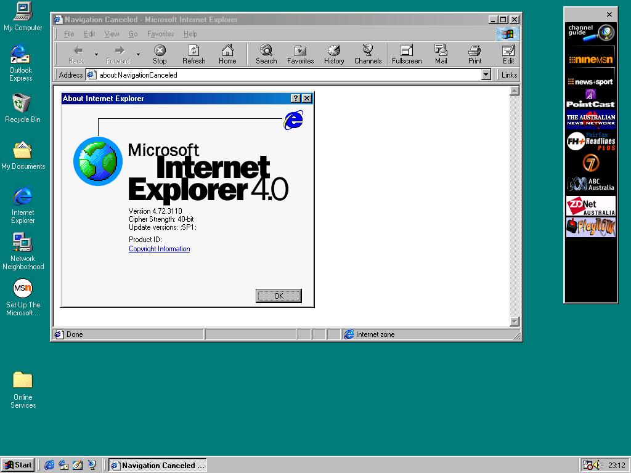Open the news+sport channel
Viewport: 631px width, 473px height.
(591, 82)
